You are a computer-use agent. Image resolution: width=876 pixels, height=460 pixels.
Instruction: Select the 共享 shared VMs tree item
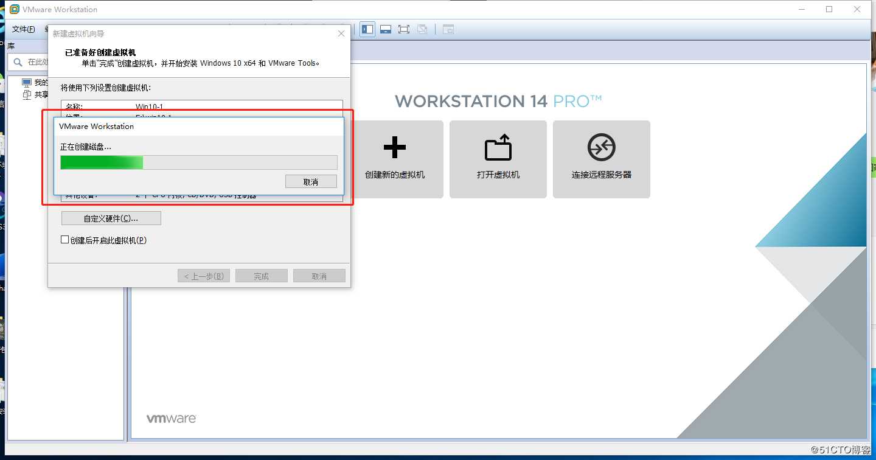click(35, 94)
